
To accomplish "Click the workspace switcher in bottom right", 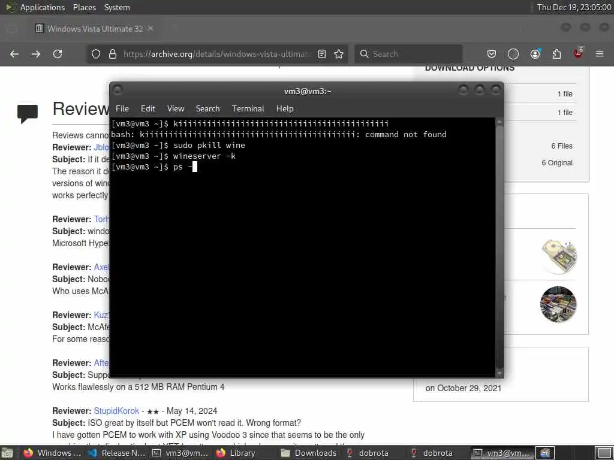I will point(603,453).
